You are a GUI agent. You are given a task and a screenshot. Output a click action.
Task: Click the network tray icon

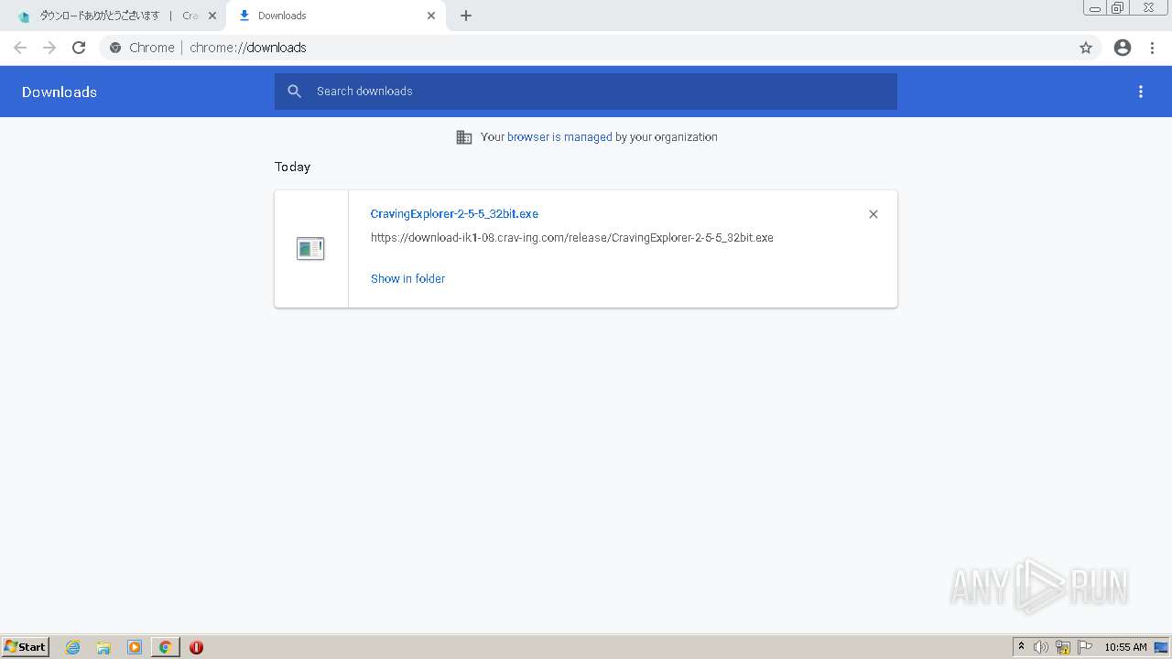click(1063, 647)
